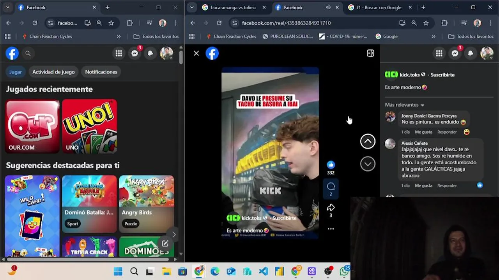The image size is (499, 280).
Task: Expand the Más relevantes comment sort dropdown
Action: pyautogui.click(x=405, y=105)
